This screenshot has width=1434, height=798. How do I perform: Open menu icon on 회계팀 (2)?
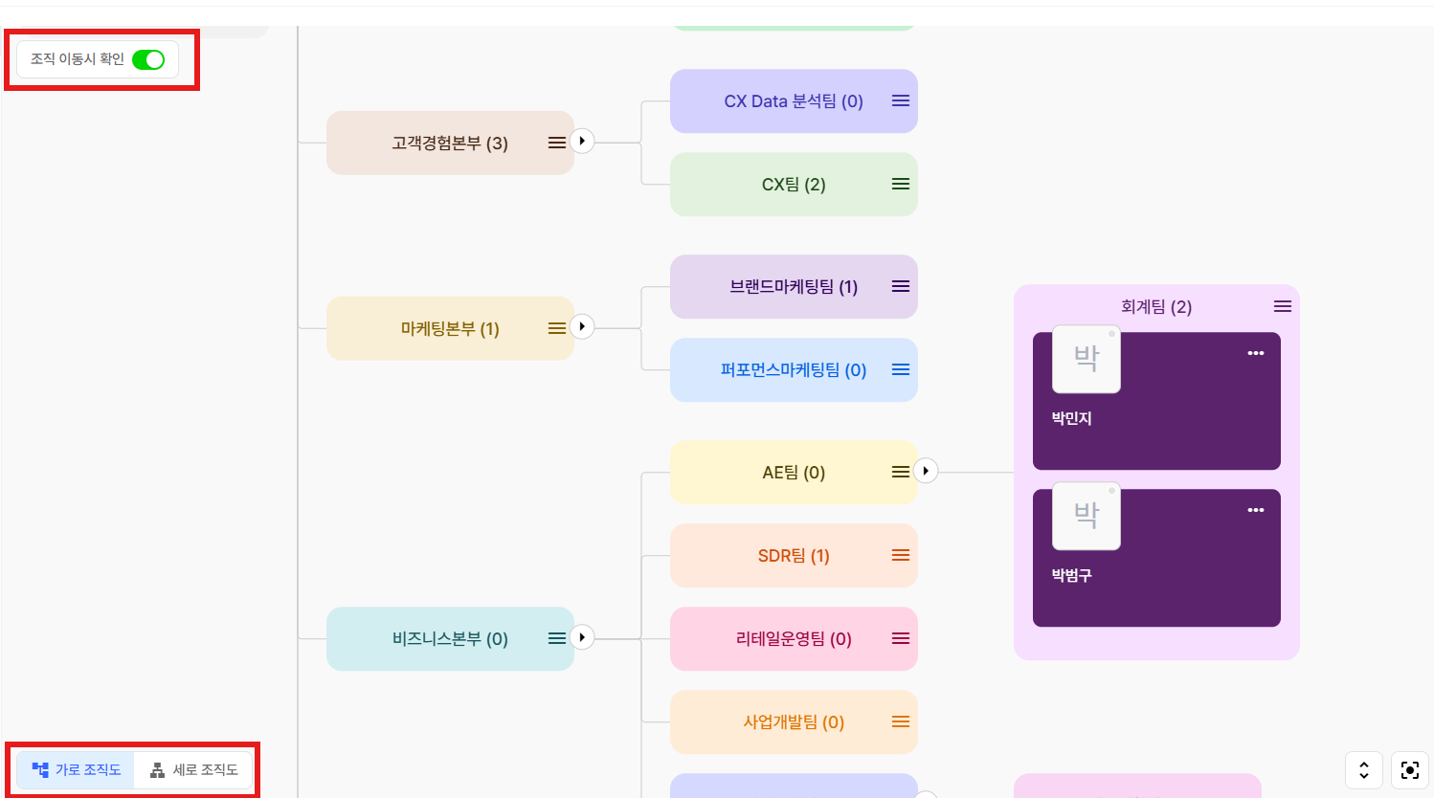click(1283, 306)
